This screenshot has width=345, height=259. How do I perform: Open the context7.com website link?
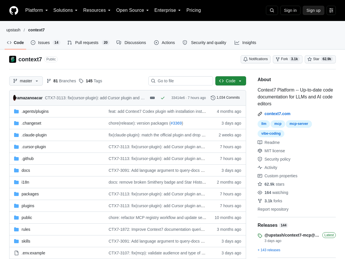pyautogui.click(x=277, y=114)
